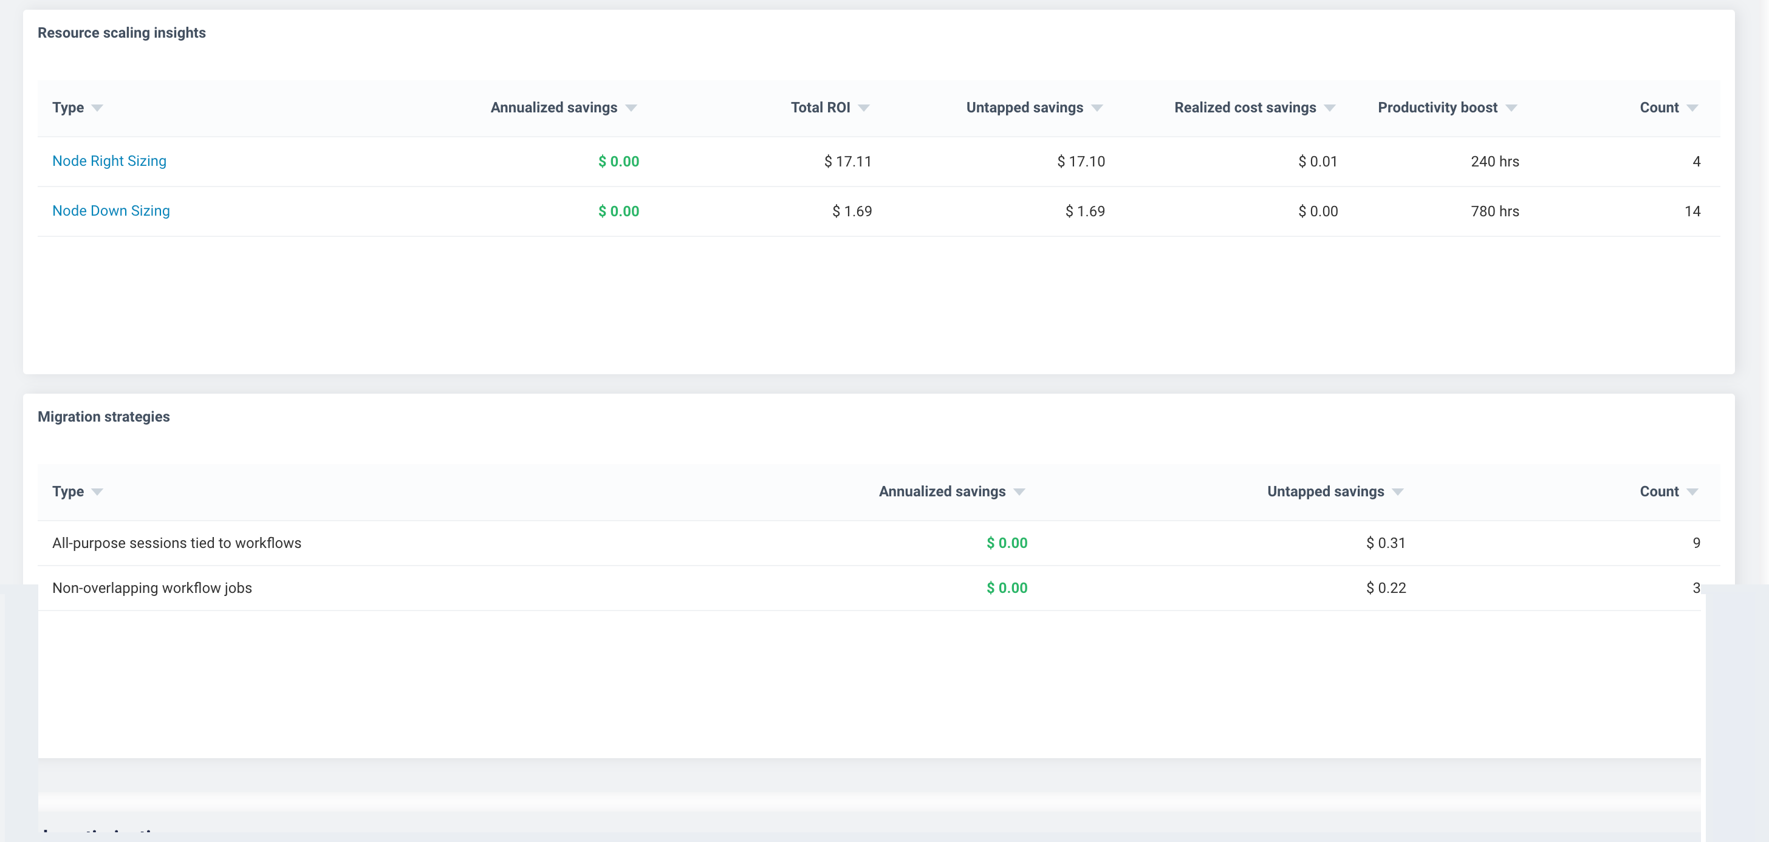Screen dimensions: 1769x842
Task: Open Node Down Sizing link
Action: coord(111,211)
